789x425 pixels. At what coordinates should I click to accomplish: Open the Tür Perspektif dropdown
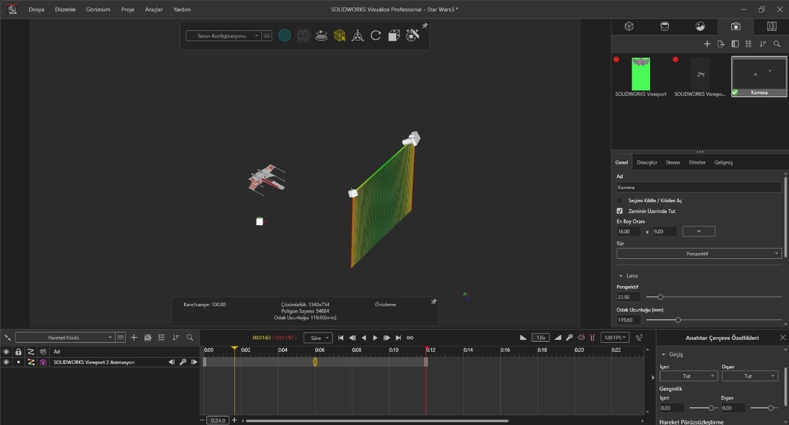point(699,254)
